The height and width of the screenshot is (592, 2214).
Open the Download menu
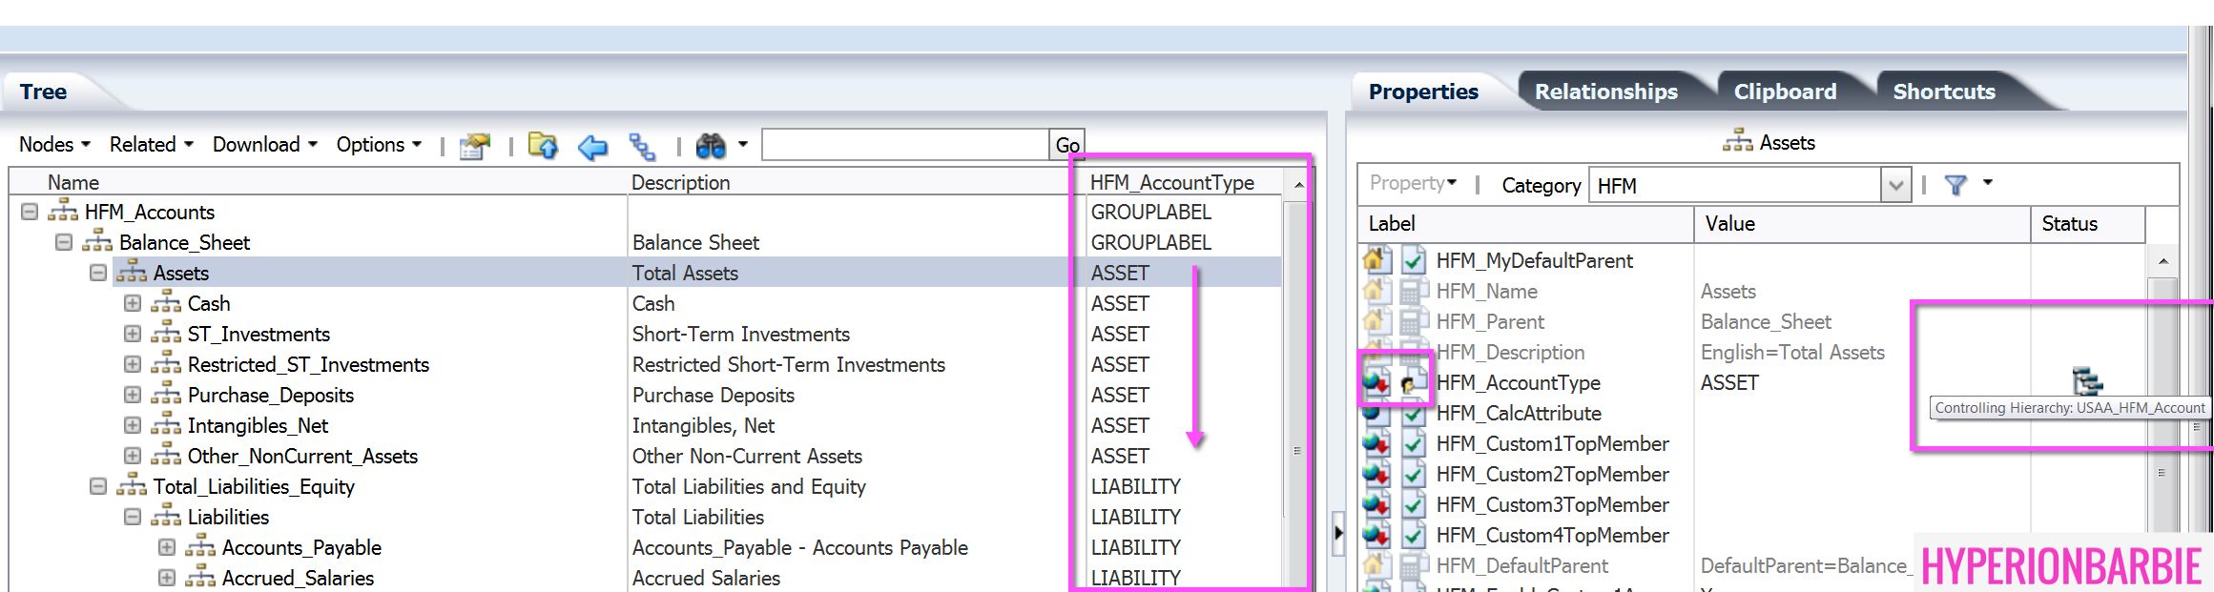pyautogui.click(x=264, y=145)
